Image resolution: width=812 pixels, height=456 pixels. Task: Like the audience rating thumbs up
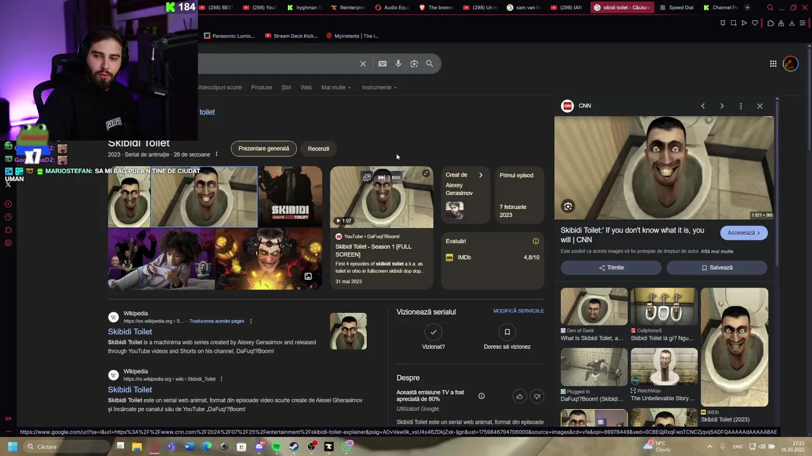(x=520, y=396)
